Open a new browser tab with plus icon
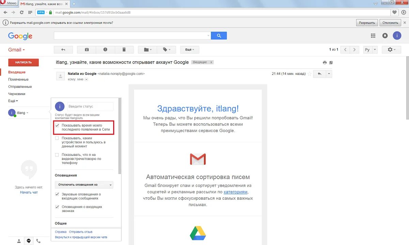Screen dimensions: 409x245 pos(74,3)
